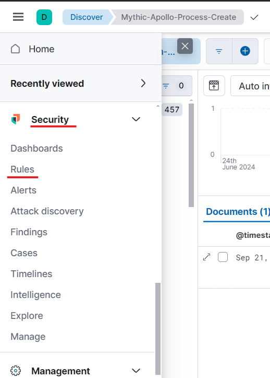
Task: Expand Recently viewed arrow
Action: tap(143, 84)
